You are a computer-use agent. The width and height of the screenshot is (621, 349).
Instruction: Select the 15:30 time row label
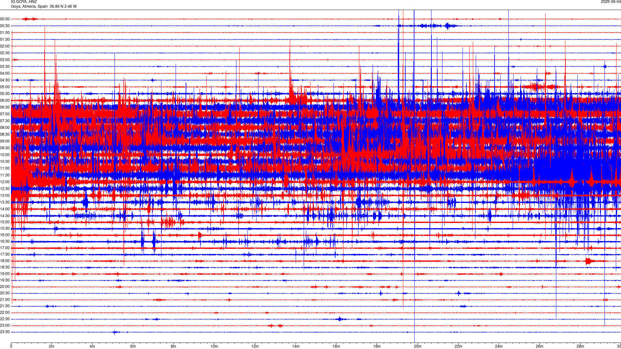pos(5,228)
